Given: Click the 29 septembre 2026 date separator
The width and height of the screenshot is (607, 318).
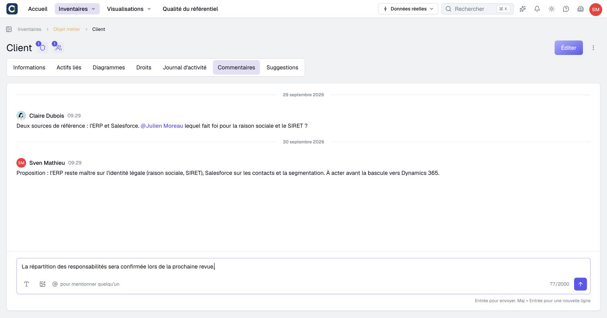Looking at the screenshot, I should 303,95.
